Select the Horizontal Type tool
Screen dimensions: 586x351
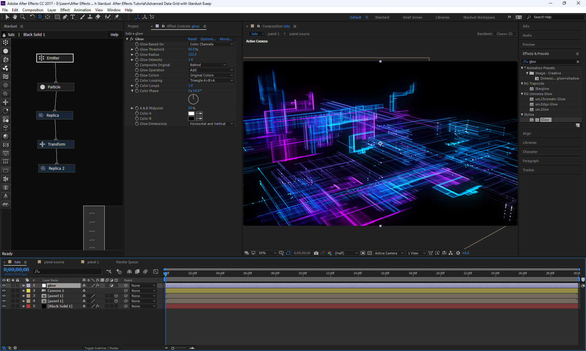[x=73, y=17]
